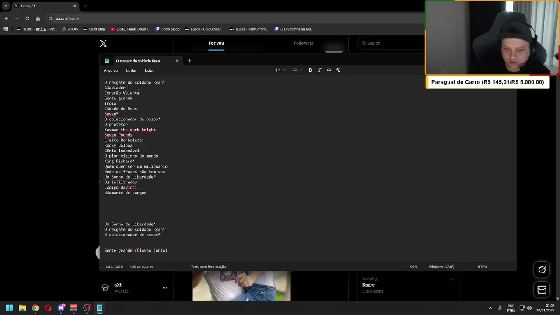Click the X Search field
This screenshot has height=315, width=560.
392,43
